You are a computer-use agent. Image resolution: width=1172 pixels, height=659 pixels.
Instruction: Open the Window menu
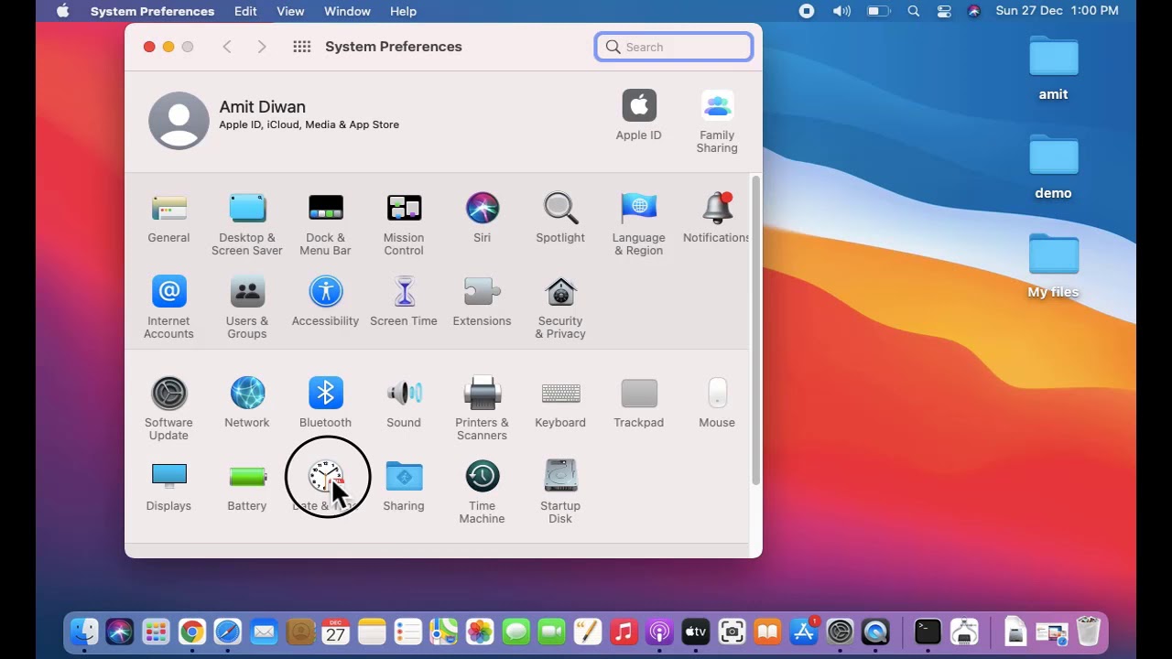(347, 11)
